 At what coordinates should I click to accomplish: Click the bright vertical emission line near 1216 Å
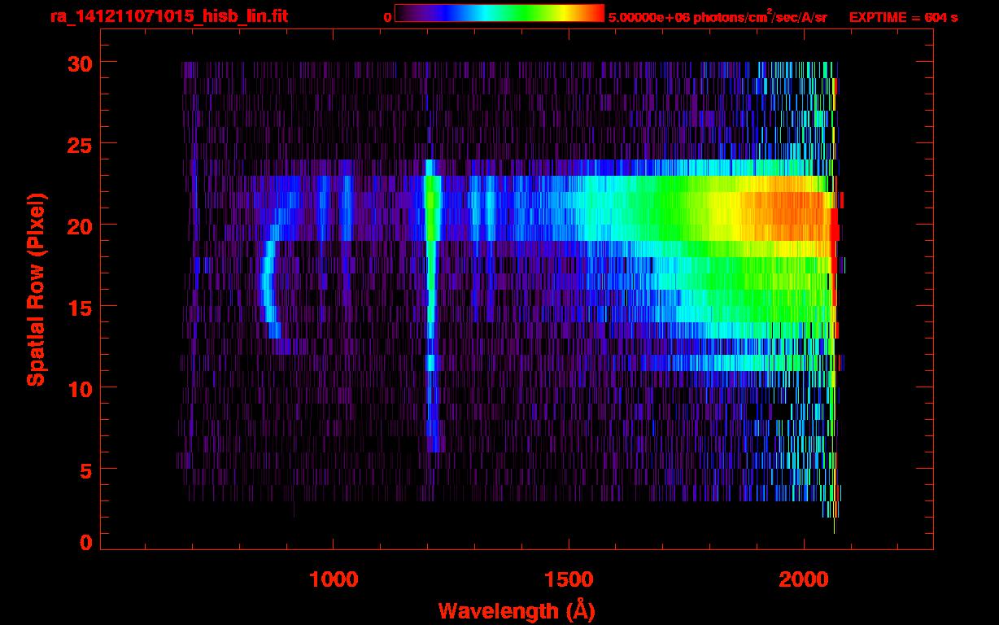click(431, 305)
